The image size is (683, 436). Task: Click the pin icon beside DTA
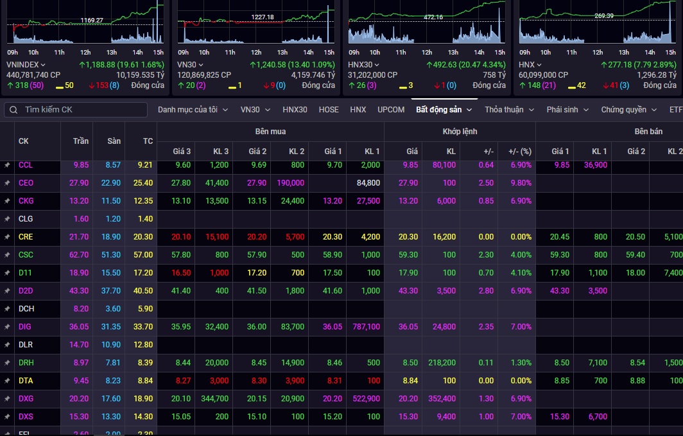(x=7, y=381)
